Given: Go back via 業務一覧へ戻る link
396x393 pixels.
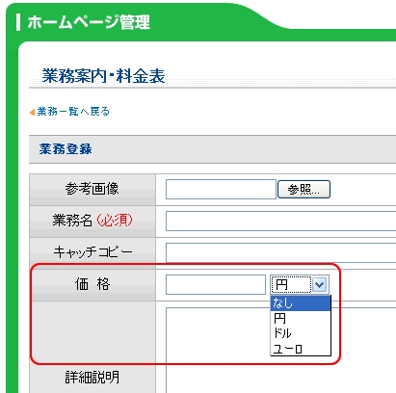Looking at the screenshot, I should point(73,112).
